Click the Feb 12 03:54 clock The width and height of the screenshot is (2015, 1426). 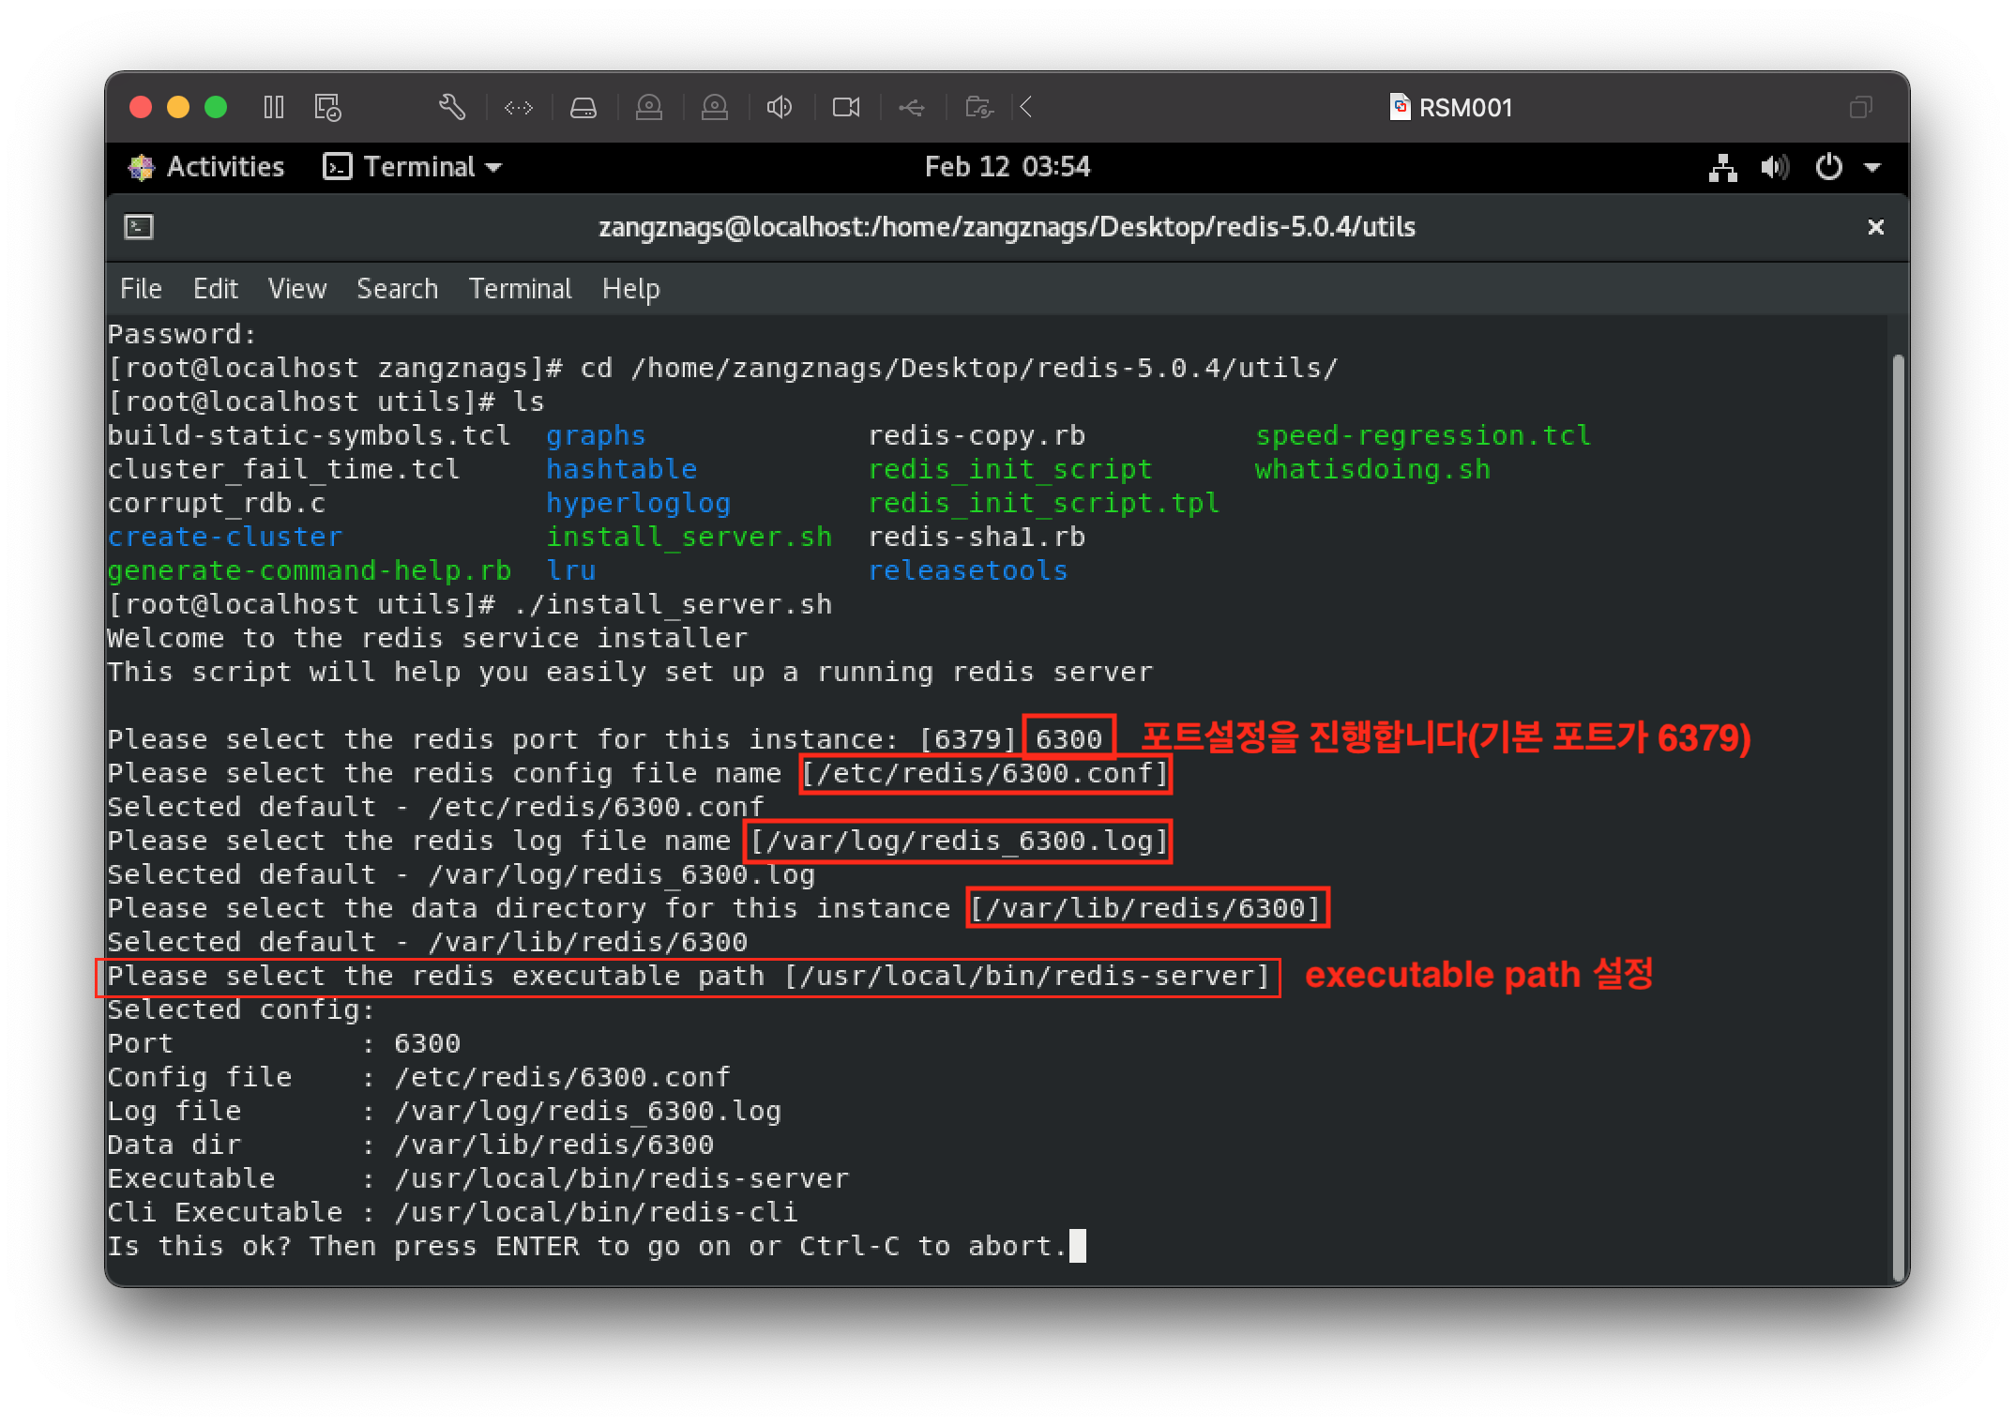point(1007,167)
